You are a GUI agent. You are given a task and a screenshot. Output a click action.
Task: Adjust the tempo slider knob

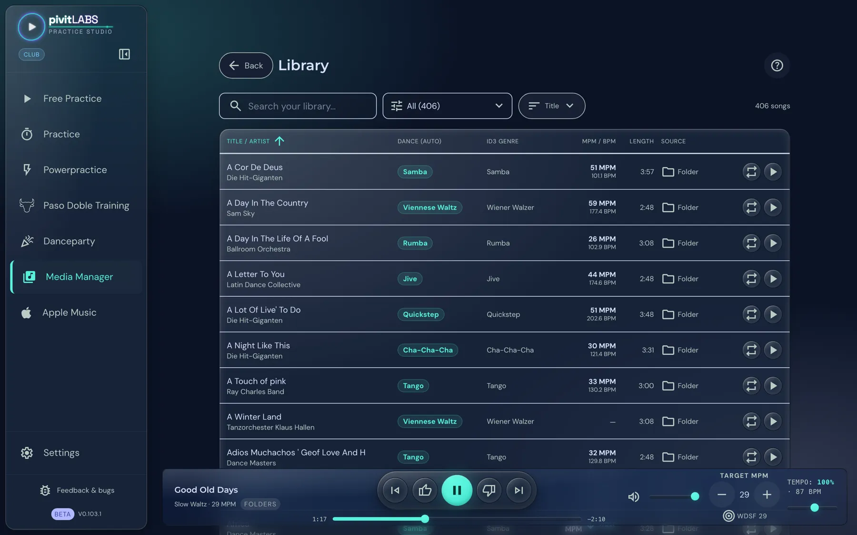814,507
